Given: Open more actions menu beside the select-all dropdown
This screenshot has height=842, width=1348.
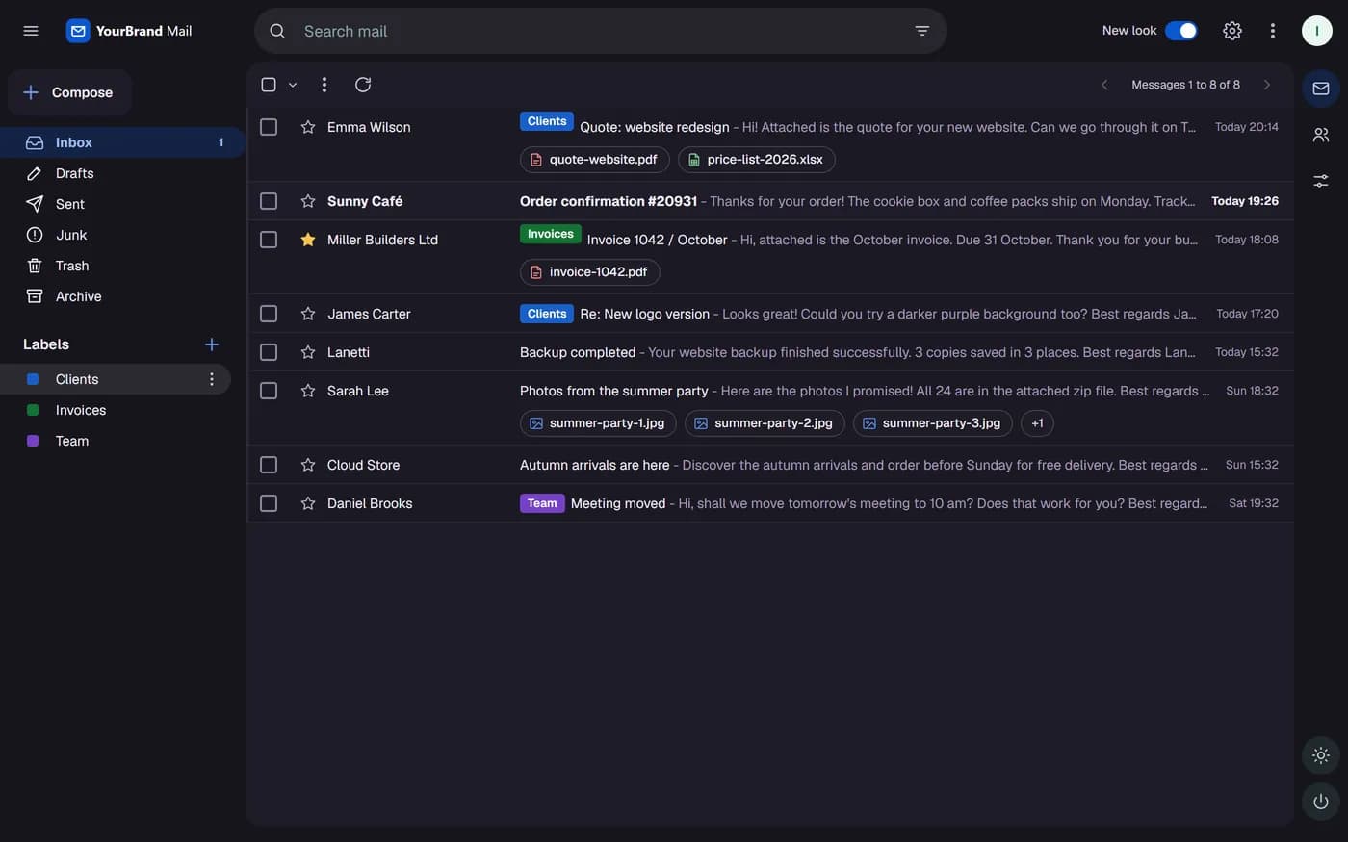Looking at the screenshot, I should pos(324,85).
